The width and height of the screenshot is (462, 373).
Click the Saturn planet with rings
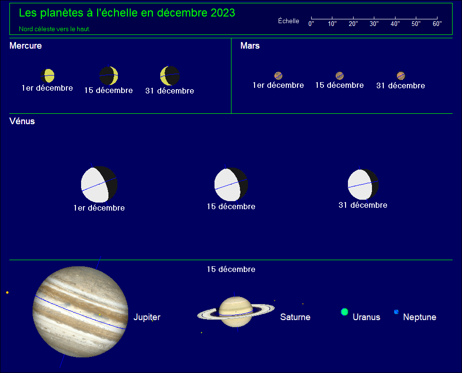coord(236,312)
